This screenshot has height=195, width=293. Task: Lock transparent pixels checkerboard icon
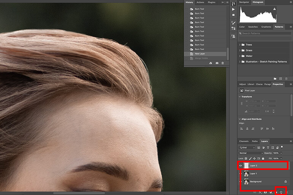click(246, 159)
